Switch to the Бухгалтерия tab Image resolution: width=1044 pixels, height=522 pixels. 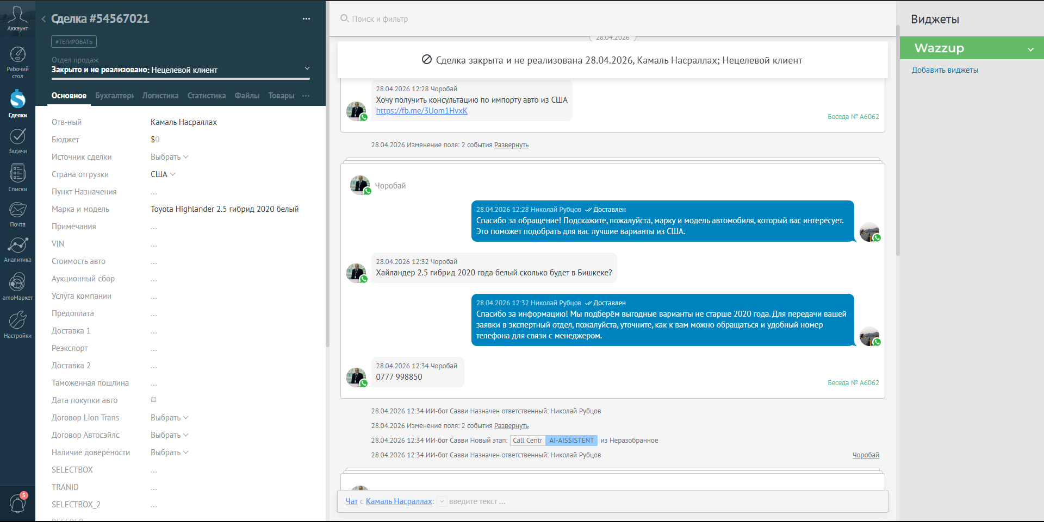pyautogui.click(x=114, y=96)
